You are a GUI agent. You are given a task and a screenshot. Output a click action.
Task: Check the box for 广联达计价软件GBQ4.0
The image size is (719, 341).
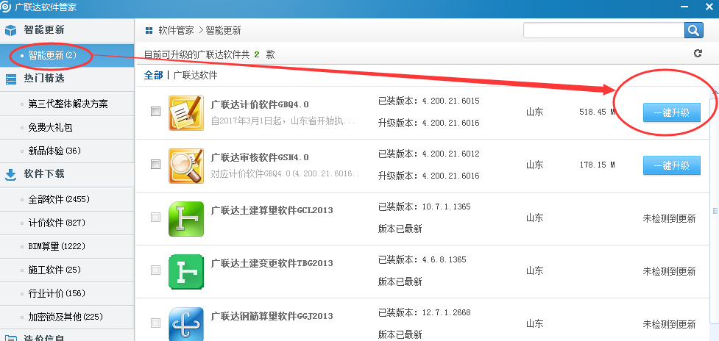click(x=156, y=111)
